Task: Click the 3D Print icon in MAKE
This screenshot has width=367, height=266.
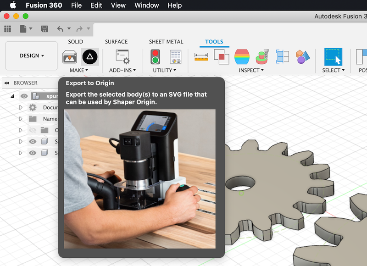Action: point(70,57)
